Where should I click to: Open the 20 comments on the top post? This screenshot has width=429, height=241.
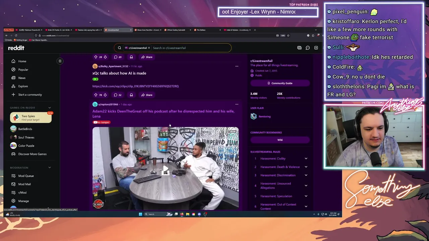click(118, 57)
